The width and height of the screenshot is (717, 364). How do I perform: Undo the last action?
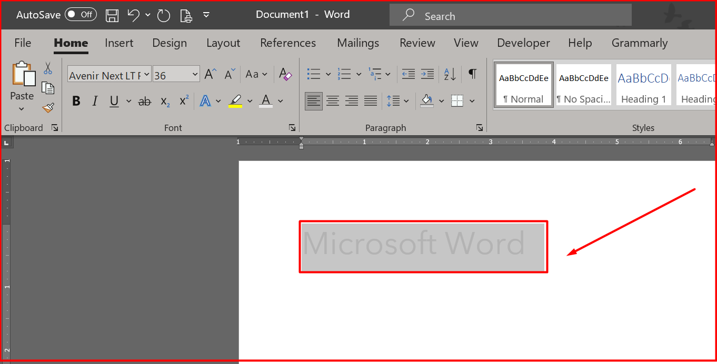point(134,15)
